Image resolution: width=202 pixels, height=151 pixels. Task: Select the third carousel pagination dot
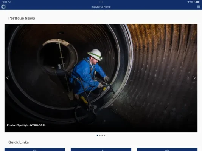click(102, 135)
